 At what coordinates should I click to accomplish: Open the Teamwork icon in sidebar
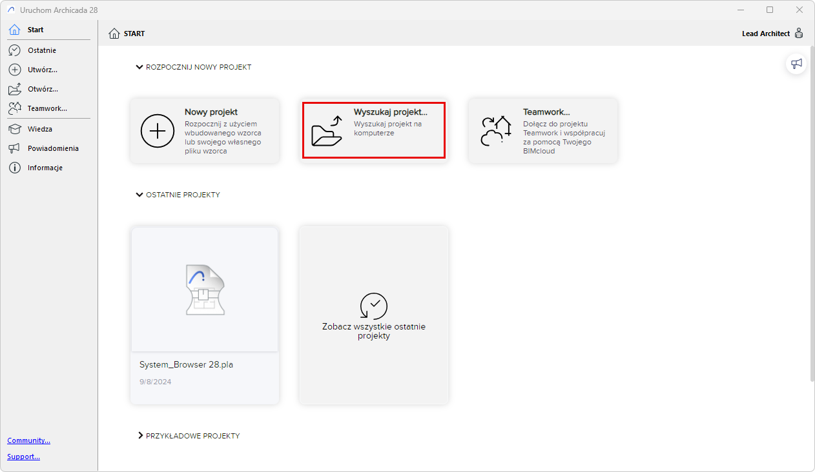(x=14, y=108)
